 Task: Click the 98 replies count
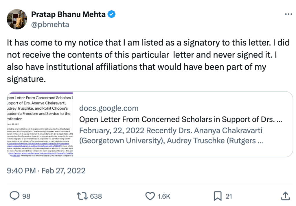pos(26,196)
